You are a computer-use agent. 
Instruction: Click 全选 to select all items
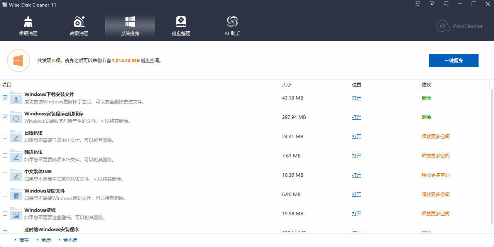click(x=46, y=240)
